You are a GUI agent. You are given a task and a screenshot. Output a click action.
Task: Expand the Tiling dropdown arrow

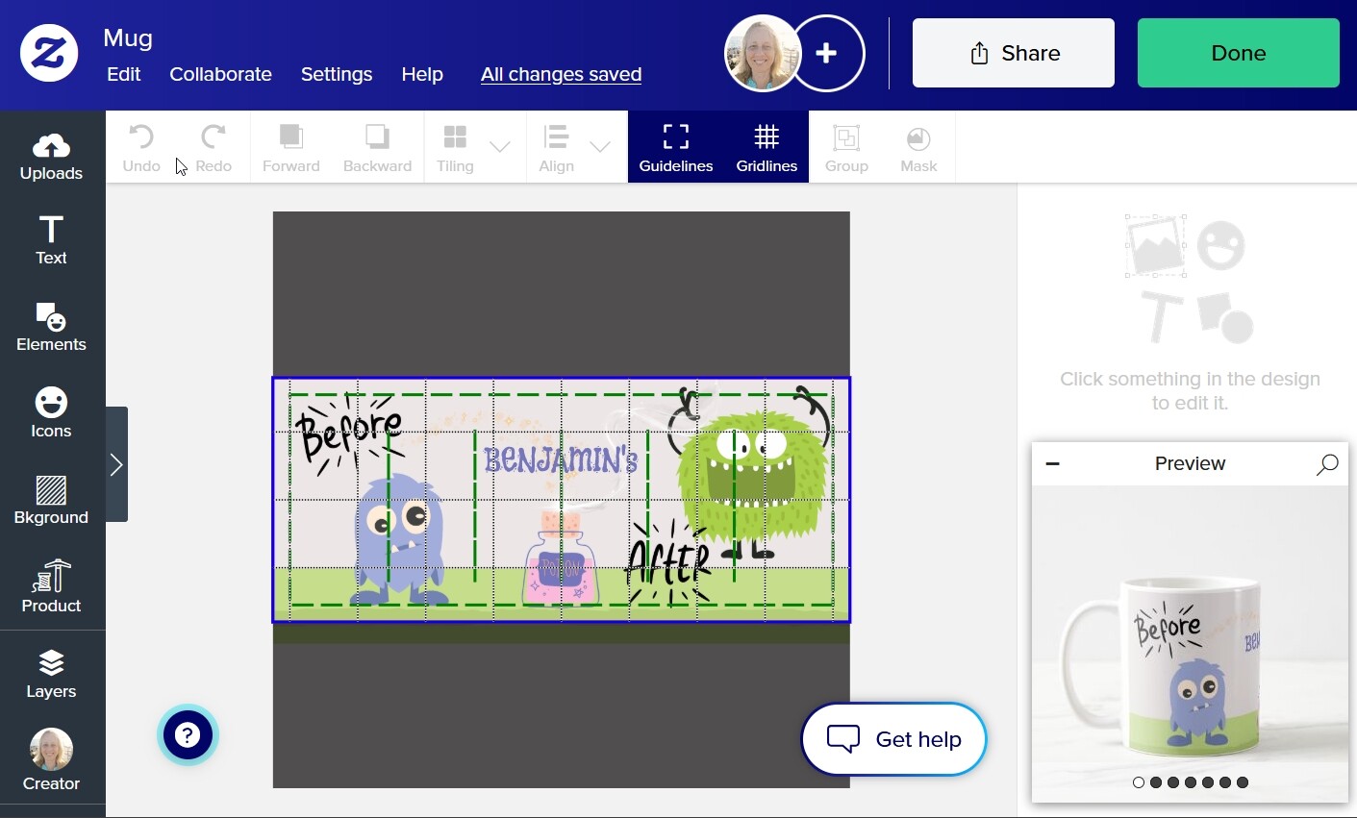tap(500, 147)
